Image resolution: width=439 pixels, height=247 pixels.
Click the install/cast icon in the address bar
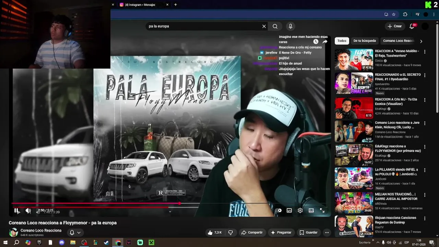386,14
